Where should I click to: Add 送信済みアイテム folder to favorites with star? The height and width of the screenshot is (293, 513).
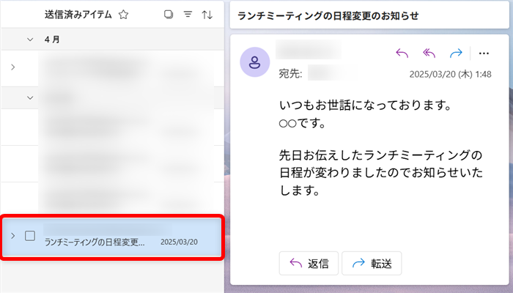[123, 15]
